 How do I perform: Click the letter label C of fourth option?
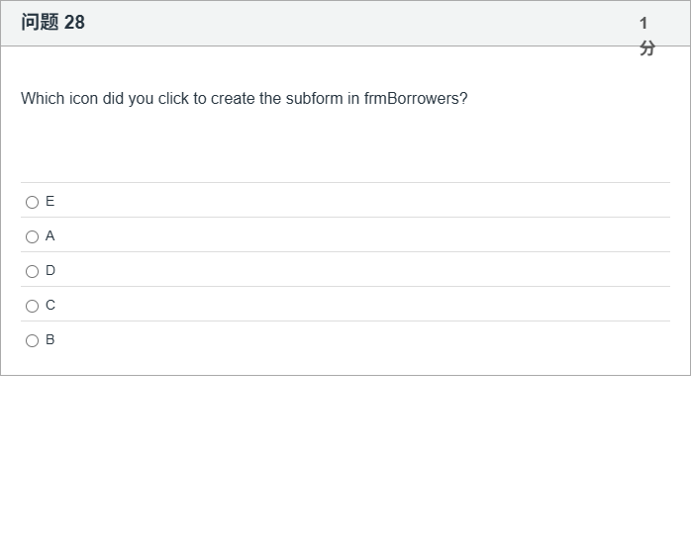[x=50, y=305]
